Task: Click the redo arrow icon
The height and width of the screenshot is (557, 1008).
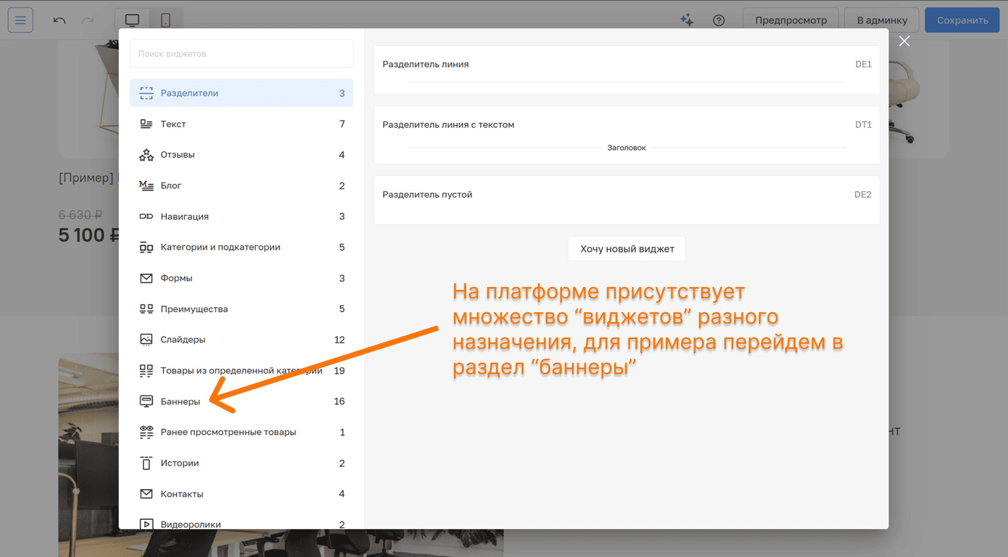Action: pos(88,20)
